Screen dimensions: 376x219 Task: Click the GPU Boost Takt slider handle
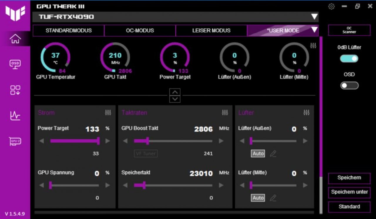click(x=147, y=141)
